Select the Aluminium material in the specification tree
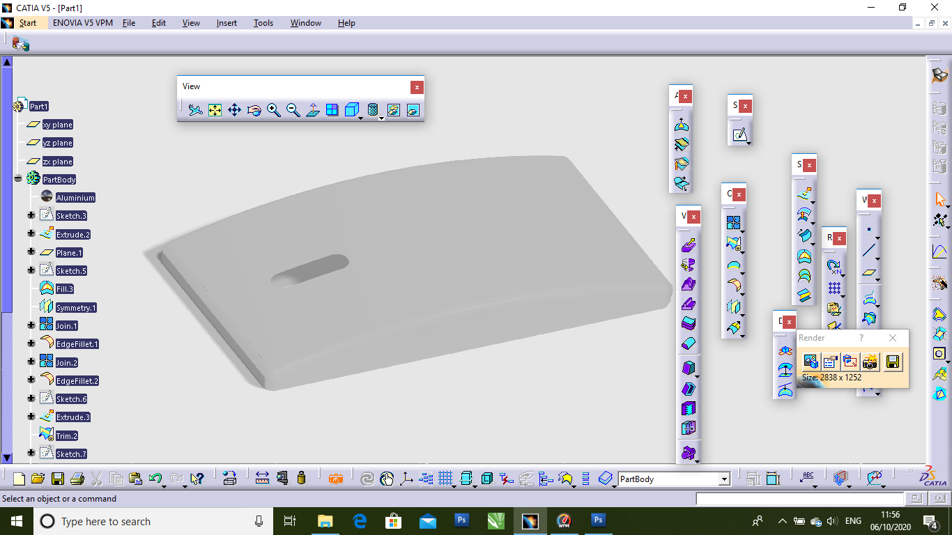This screenshot has height=535, width=952. click(x=75, y=197)
